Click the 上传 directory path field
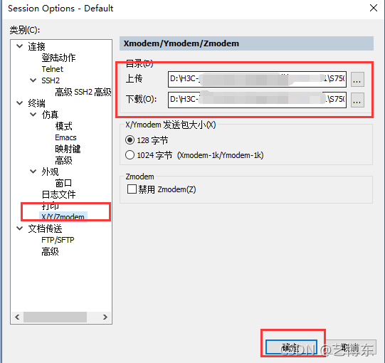 (x=257, y=79)
